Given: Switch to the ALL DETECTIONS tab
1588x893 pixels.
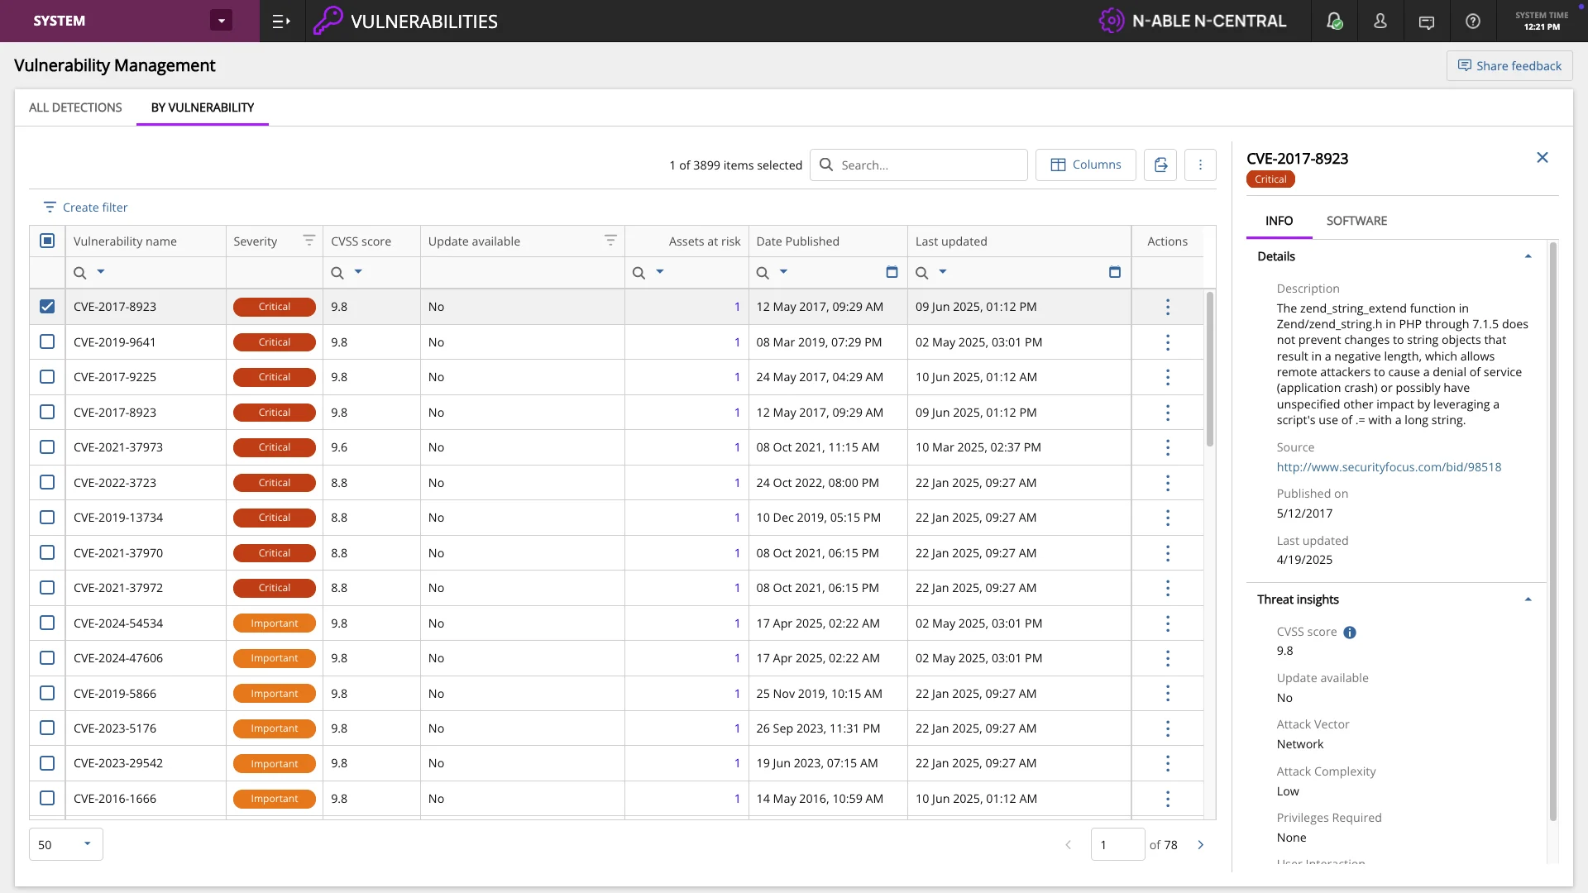Looking at the screenshot, I should (75, 107).
